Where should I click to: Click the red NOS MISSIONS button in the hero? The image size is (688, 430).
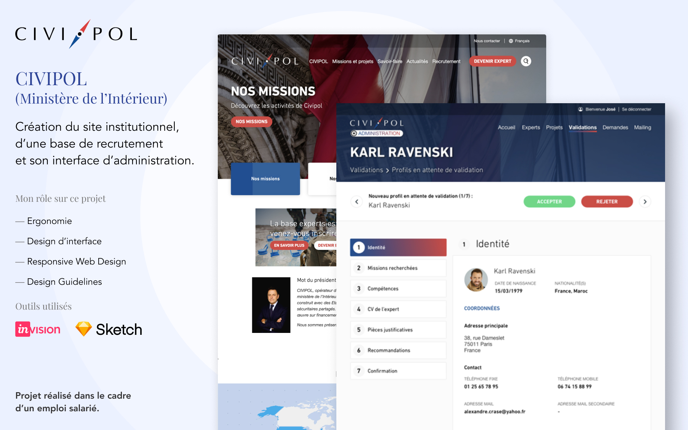(x=252, y=122)
